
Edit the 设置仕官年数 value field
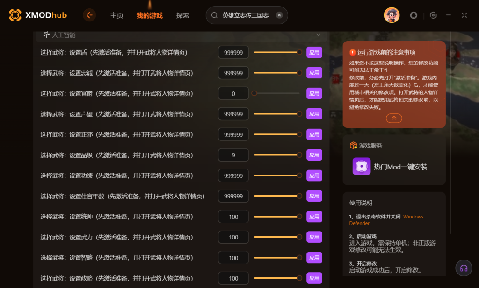pos(233,196)
